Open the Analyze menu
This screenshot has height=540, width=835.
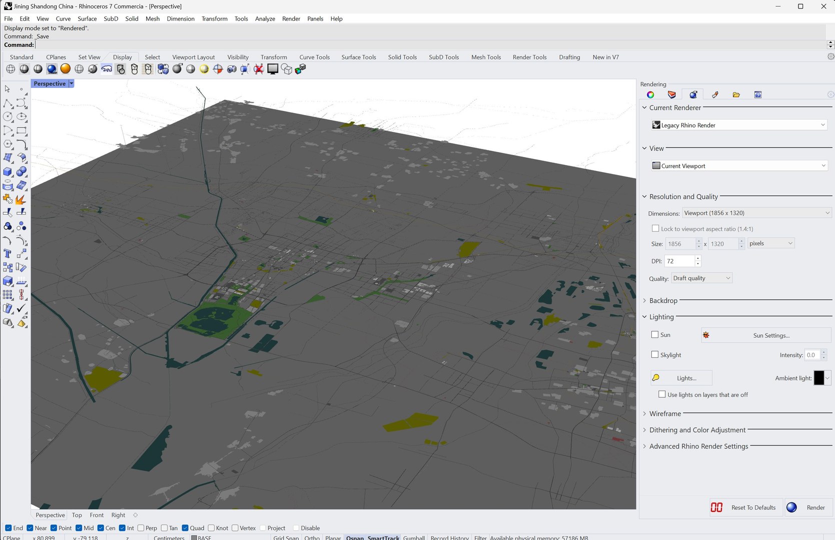tap(265, 18)
